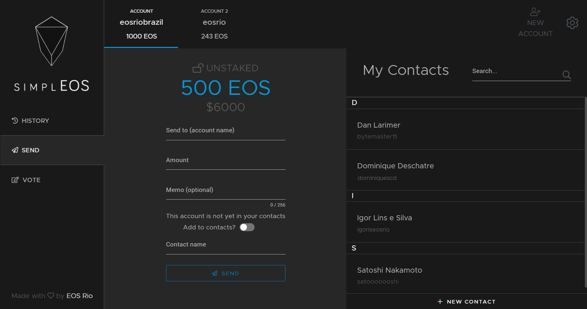Screen dimensions: 587x309
Task: Click the SimplEOS diamond logo
Action: point(51,41)
